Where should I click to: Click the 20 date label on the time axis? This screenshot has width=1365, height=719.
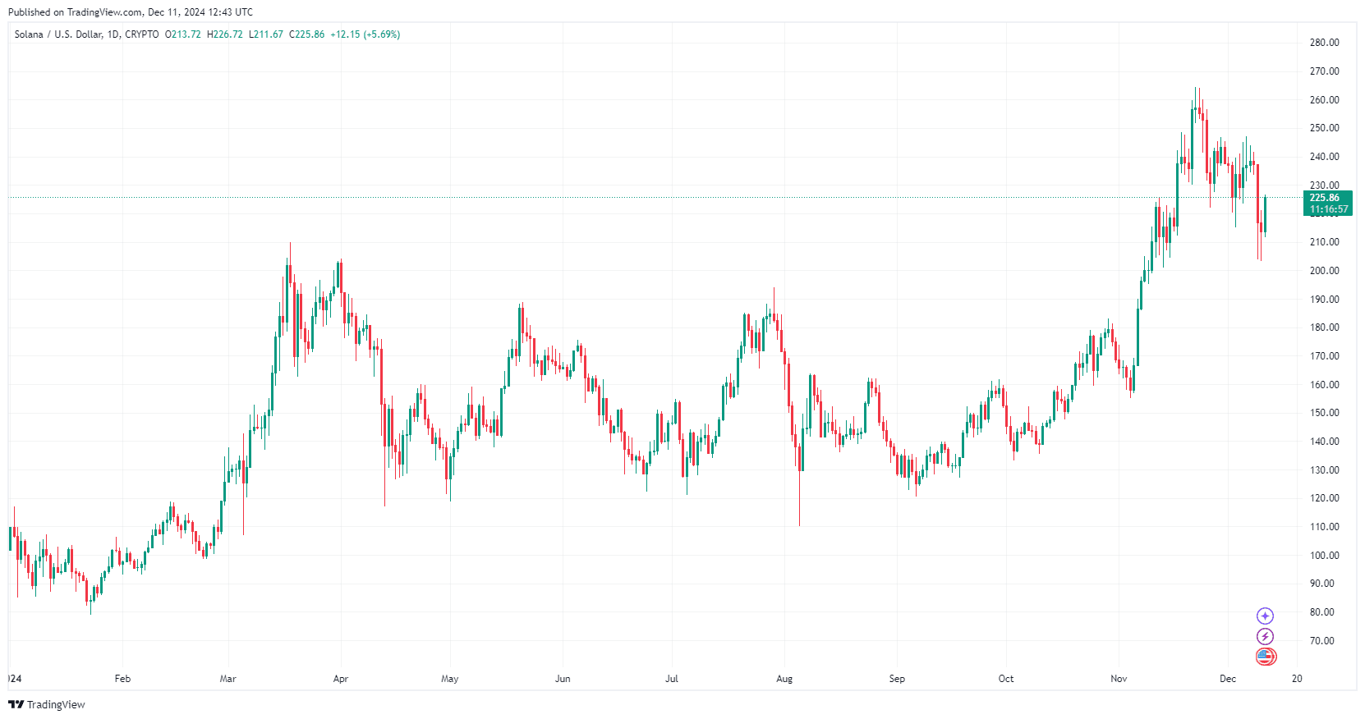[1297, 679]
